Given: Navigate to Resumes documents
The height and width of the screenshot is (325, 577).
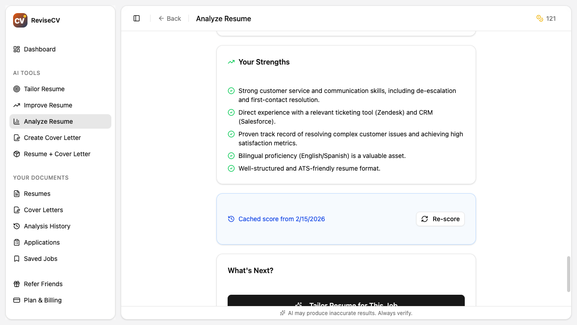Looking at the screenshot, I should tap(37, 194).
